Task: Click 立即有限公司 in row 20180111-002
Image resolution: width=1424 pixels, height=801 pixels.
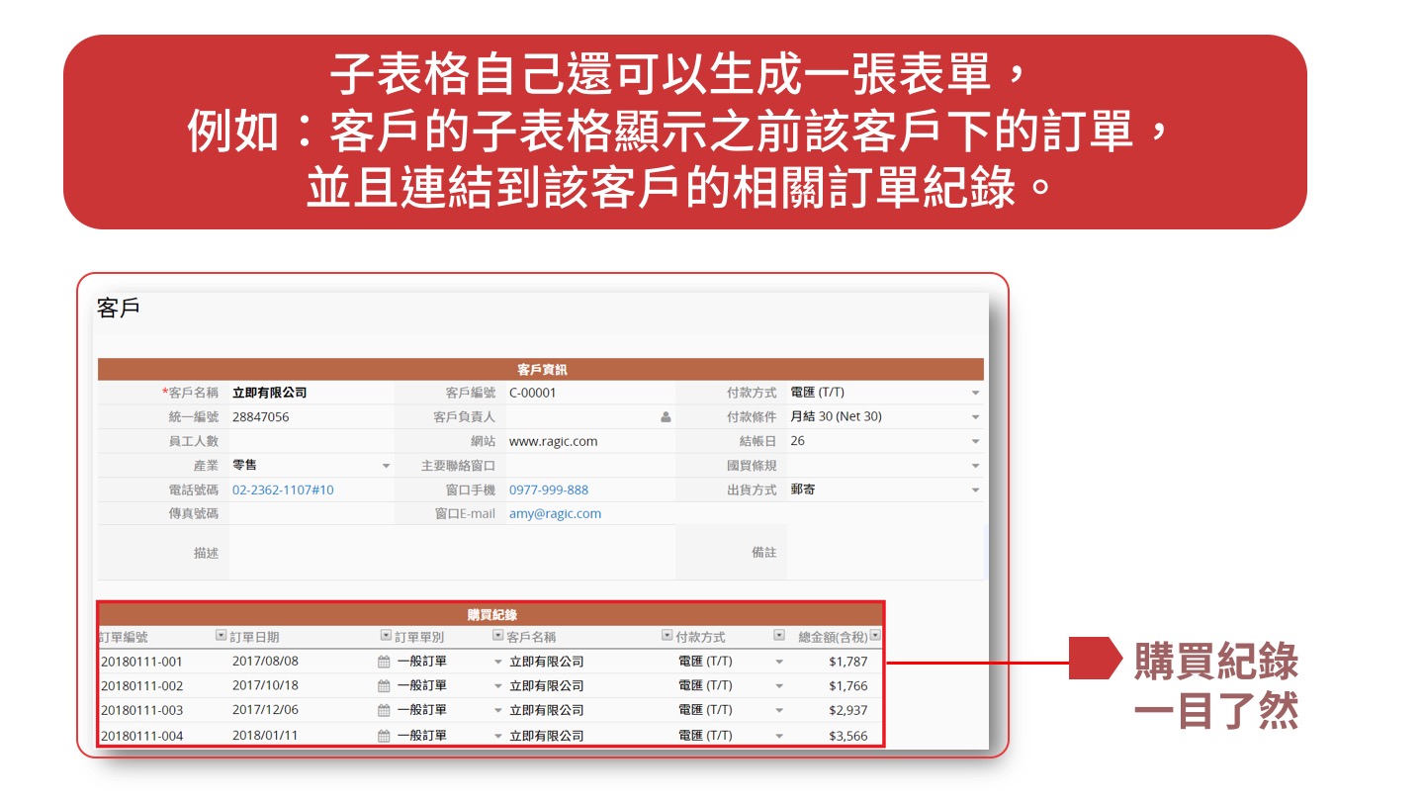Action: pos(546,685)
